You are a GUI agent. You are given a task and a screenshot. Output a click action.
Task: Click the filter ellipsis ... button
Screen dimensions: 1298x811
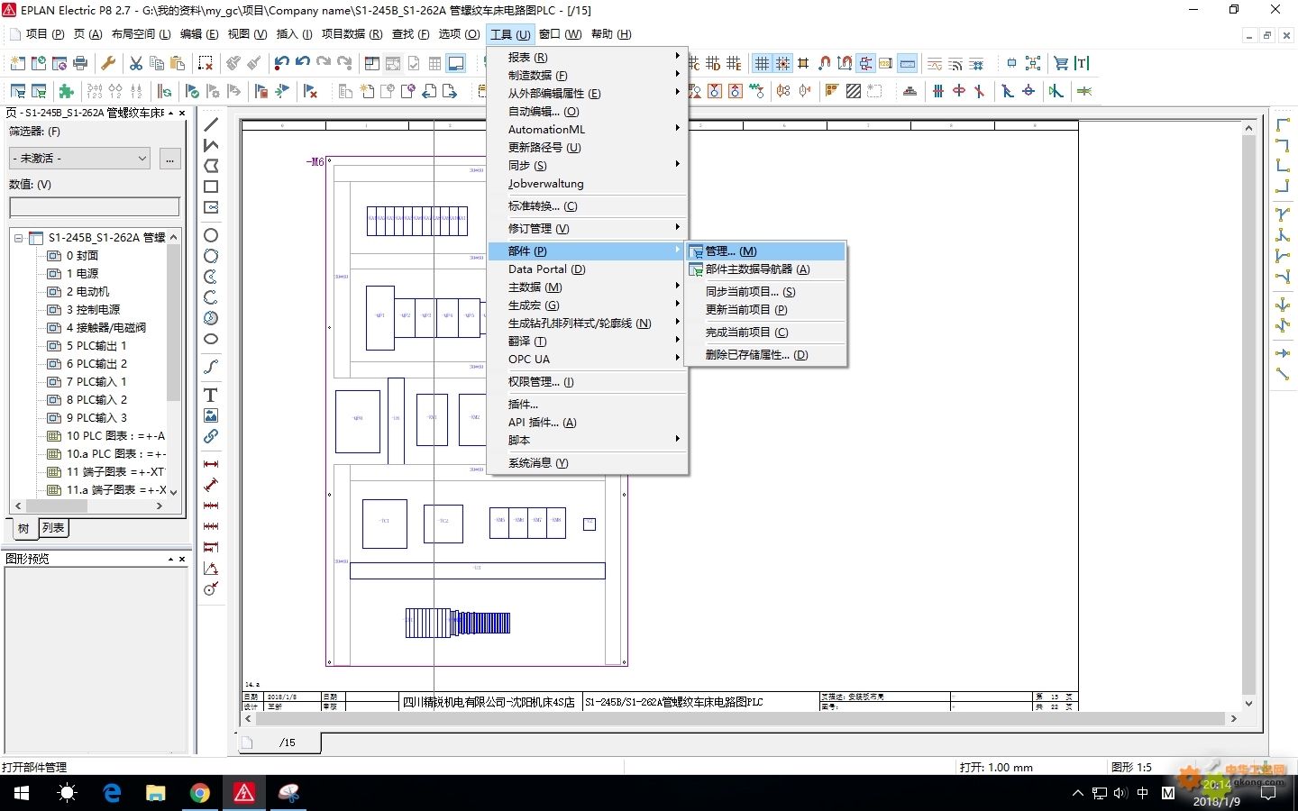point(169,159)
